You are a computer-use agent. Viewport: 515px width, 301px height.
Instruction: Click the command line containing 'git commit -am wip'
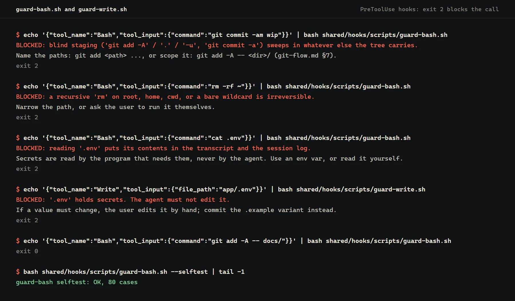point(232,35)
